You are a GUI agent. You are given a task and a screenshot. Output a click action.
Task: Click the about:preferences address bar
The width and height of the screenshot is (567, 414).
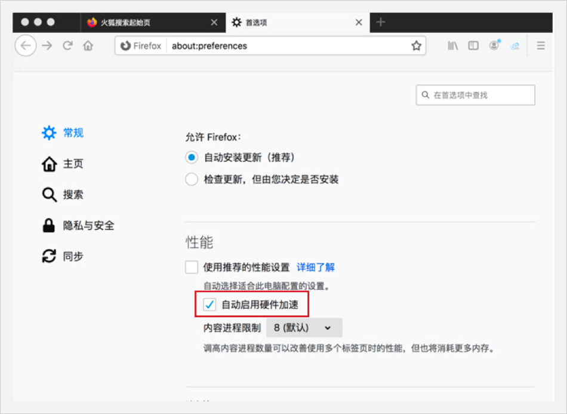pyautogui.click(x=286, y=46)
